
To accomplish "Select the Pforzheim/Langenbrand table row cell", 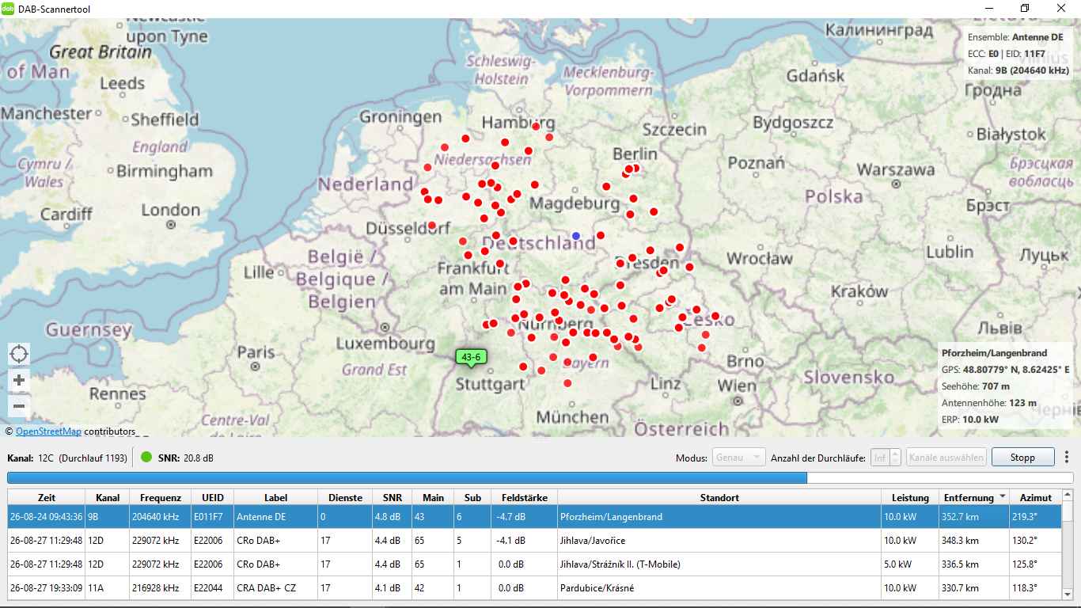I will tap(719, 517).
